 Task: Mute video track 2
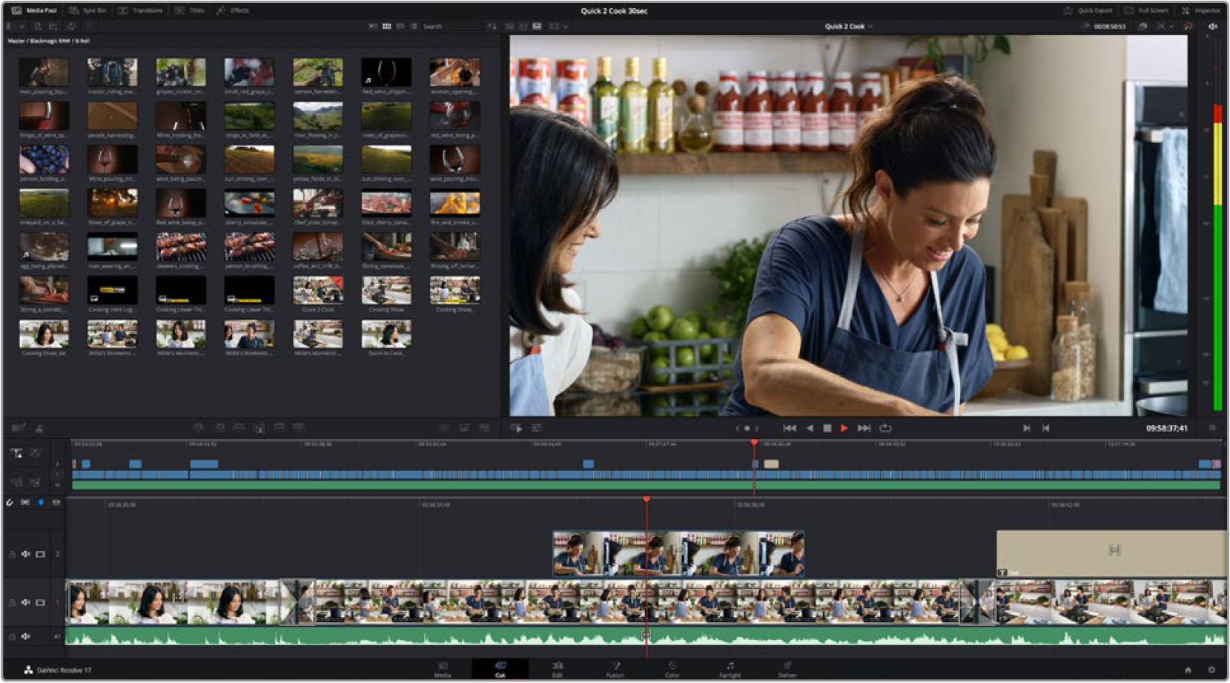(26, 554)
